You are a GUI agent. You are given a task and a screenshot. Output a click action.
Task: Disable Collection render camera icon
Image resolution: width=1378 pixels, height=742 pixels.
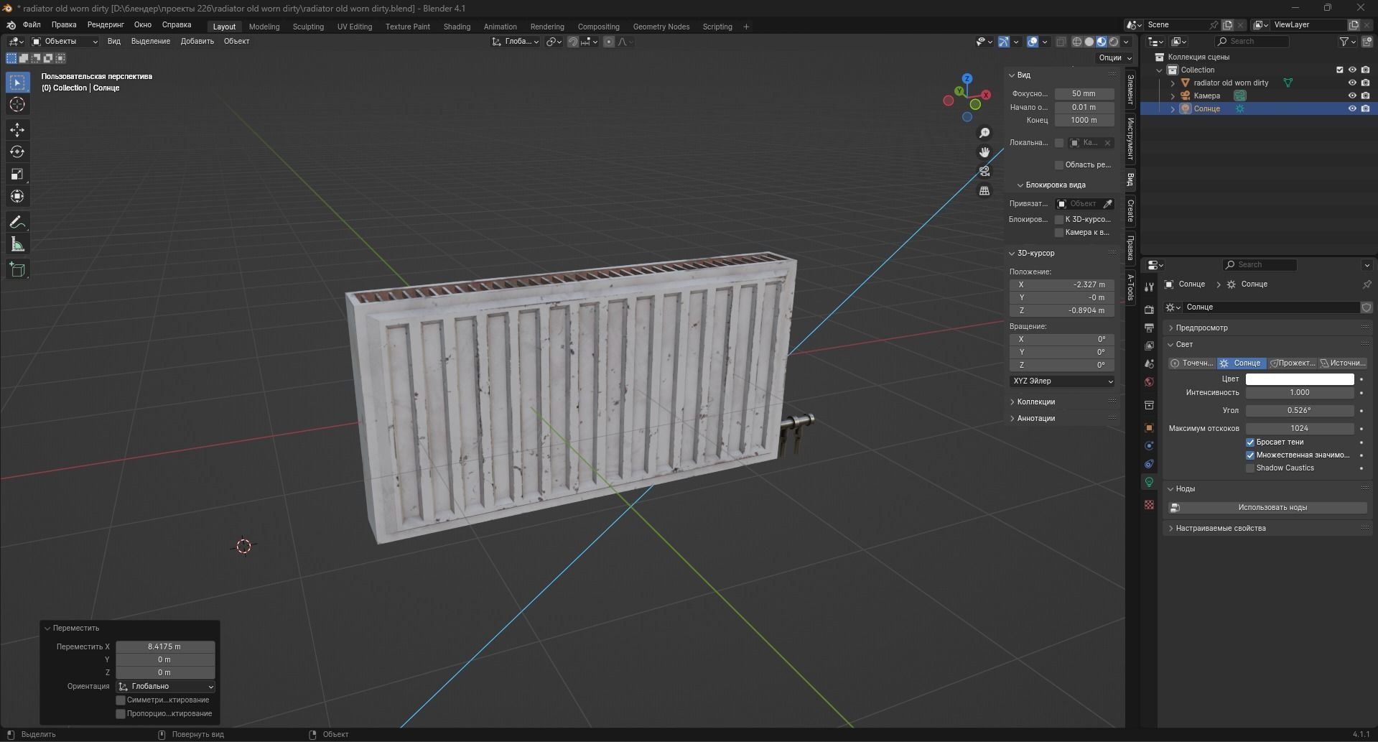pyautogui.click(x=1365, y=70)
